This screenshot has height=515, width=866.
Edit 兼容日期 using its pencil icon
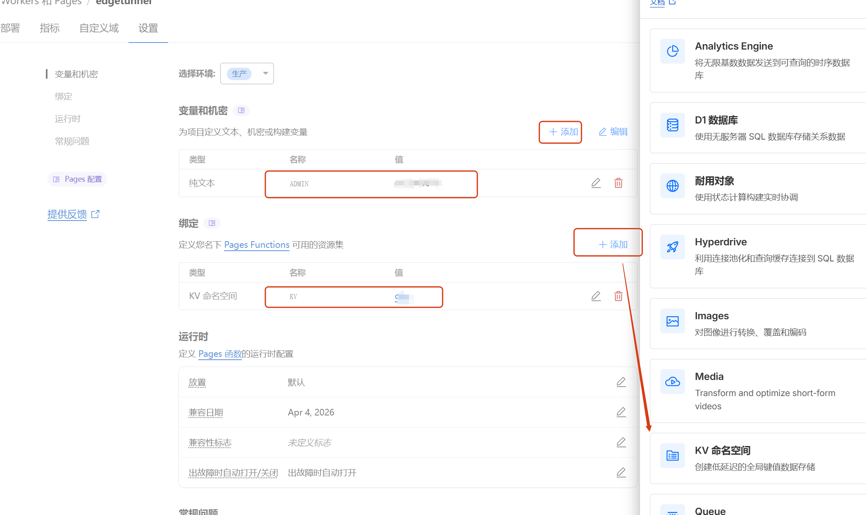621,412
